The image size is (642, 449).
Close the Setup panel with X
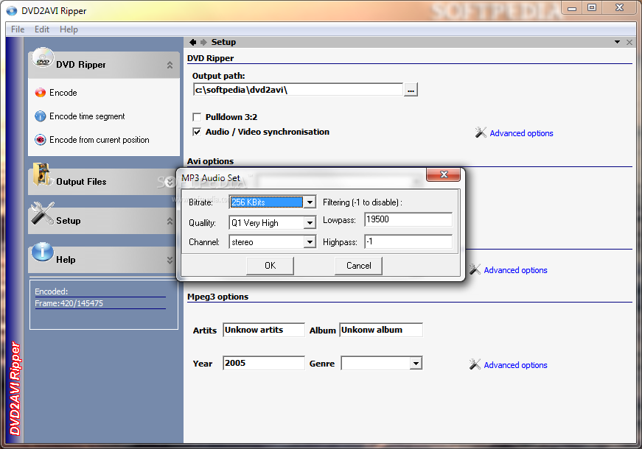[x=629, y=42]
